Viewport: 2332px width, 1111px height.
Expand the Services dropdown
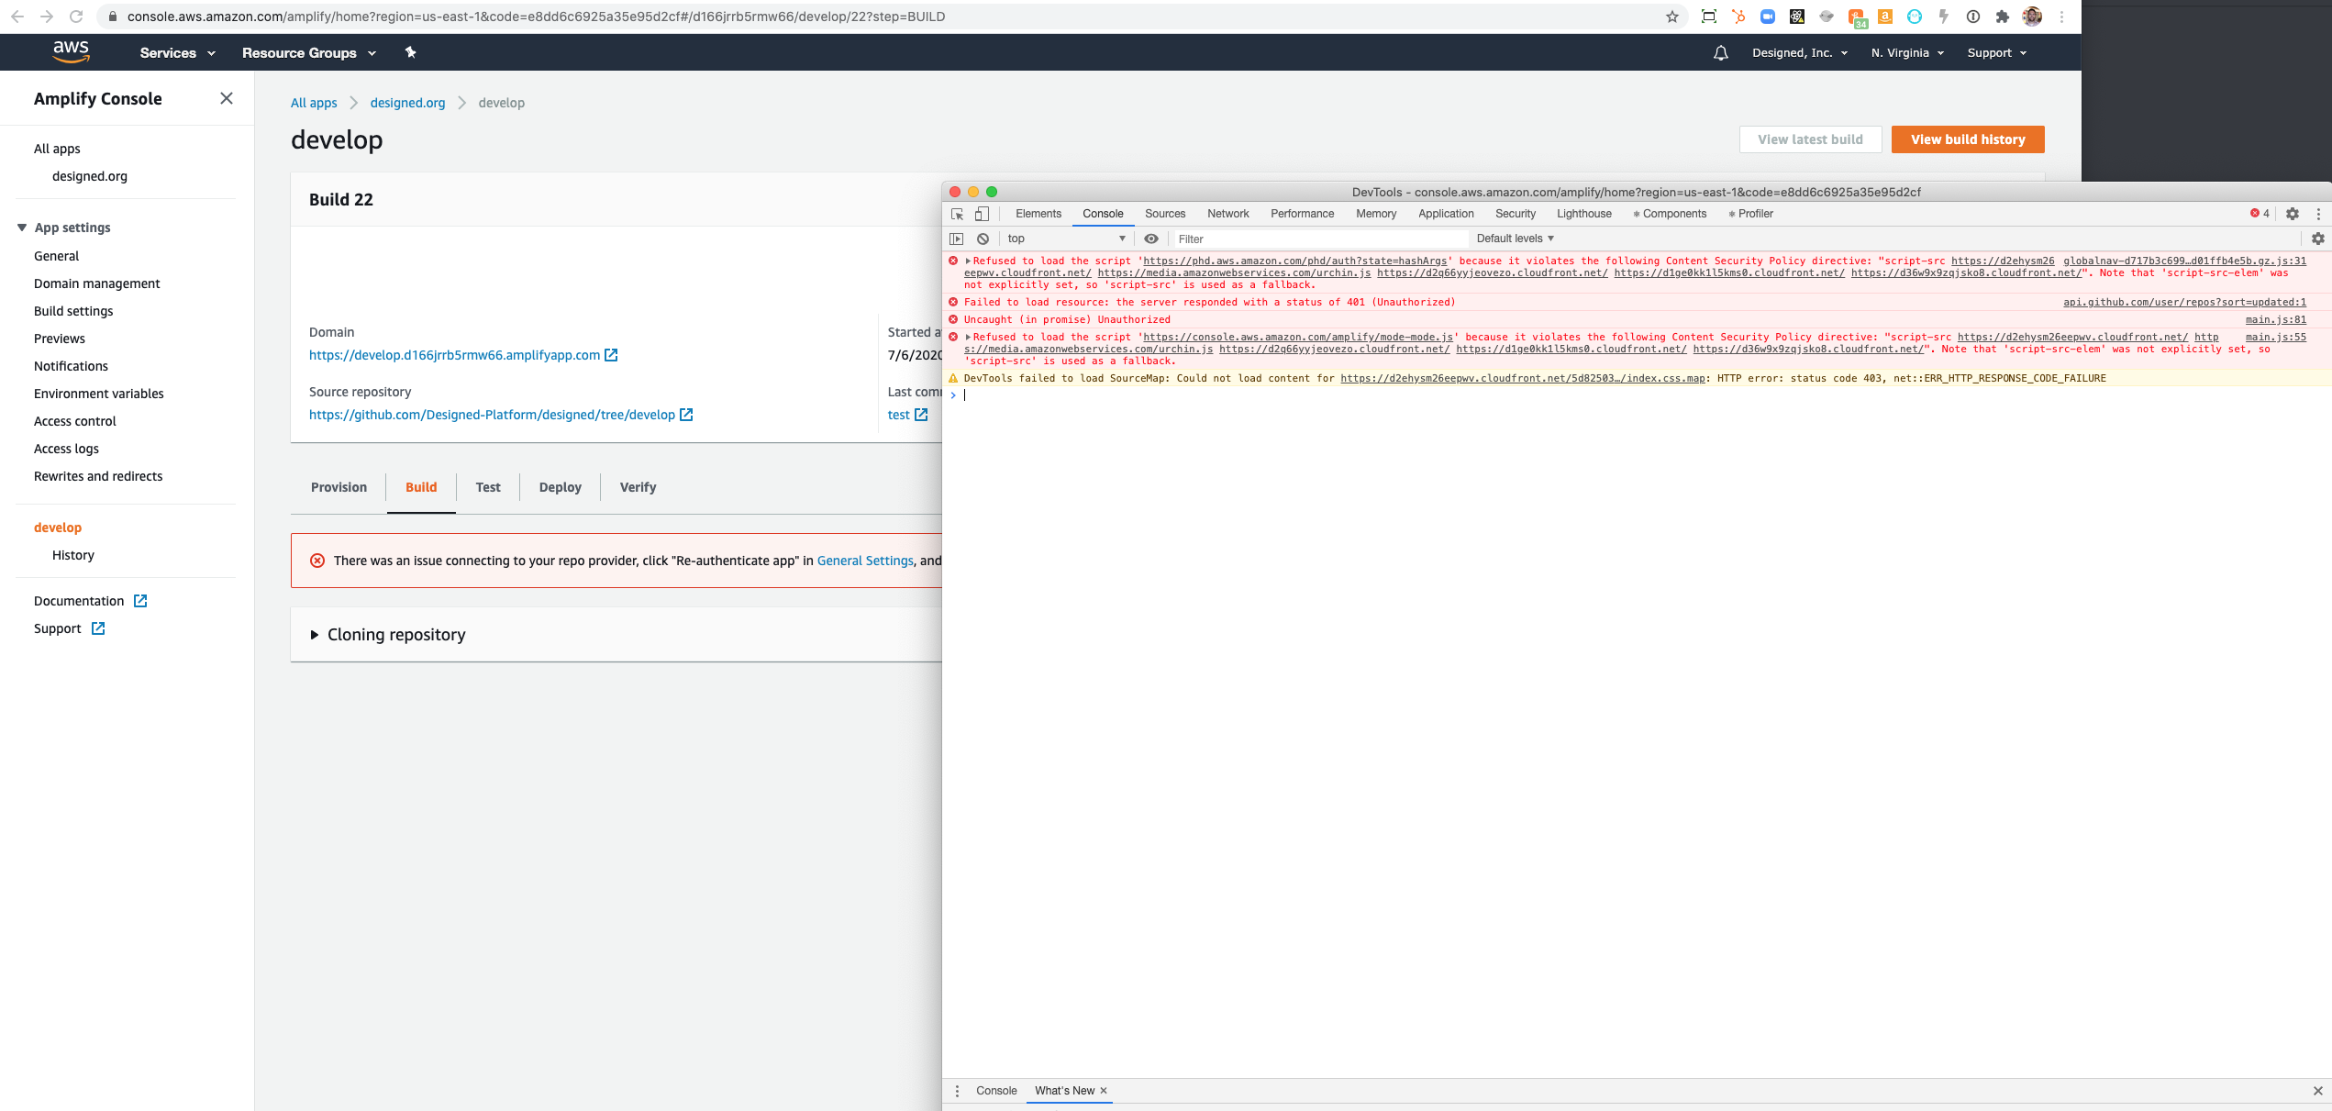click(177, 53)
